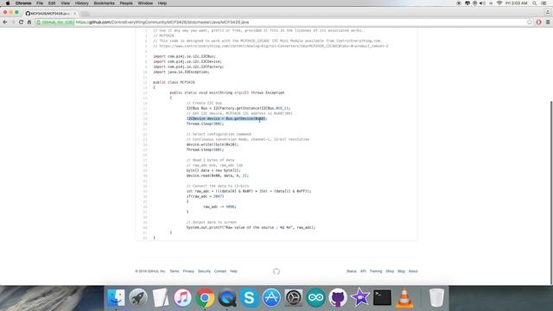The width and height of the screenshot is (553, 311).
Task: Open GitHub Desktop from the dock
Action: (338, 297)
